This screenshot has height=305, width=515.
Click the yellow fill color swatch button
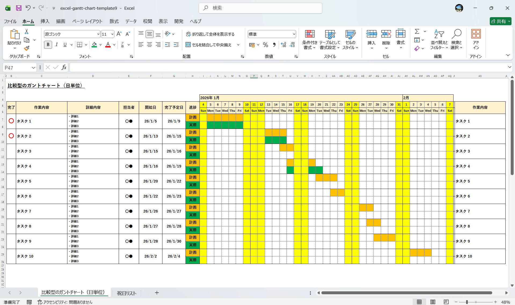coord(94,45)
